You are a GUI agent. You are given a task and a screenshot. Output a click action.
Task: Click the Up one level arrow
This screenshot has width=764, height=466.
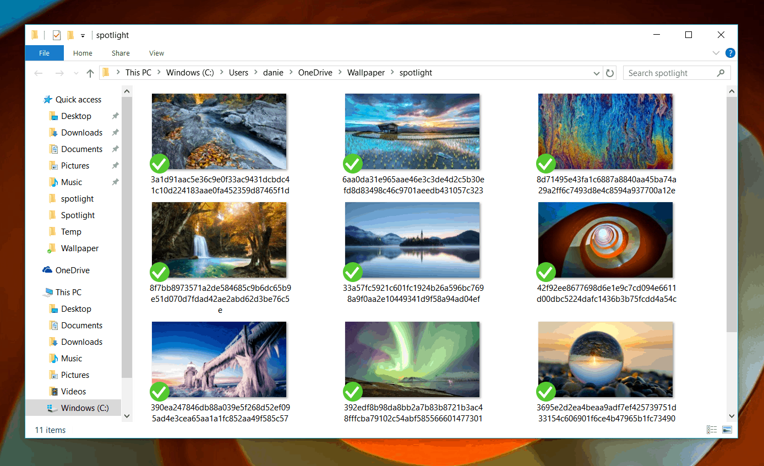pos(90,73)
